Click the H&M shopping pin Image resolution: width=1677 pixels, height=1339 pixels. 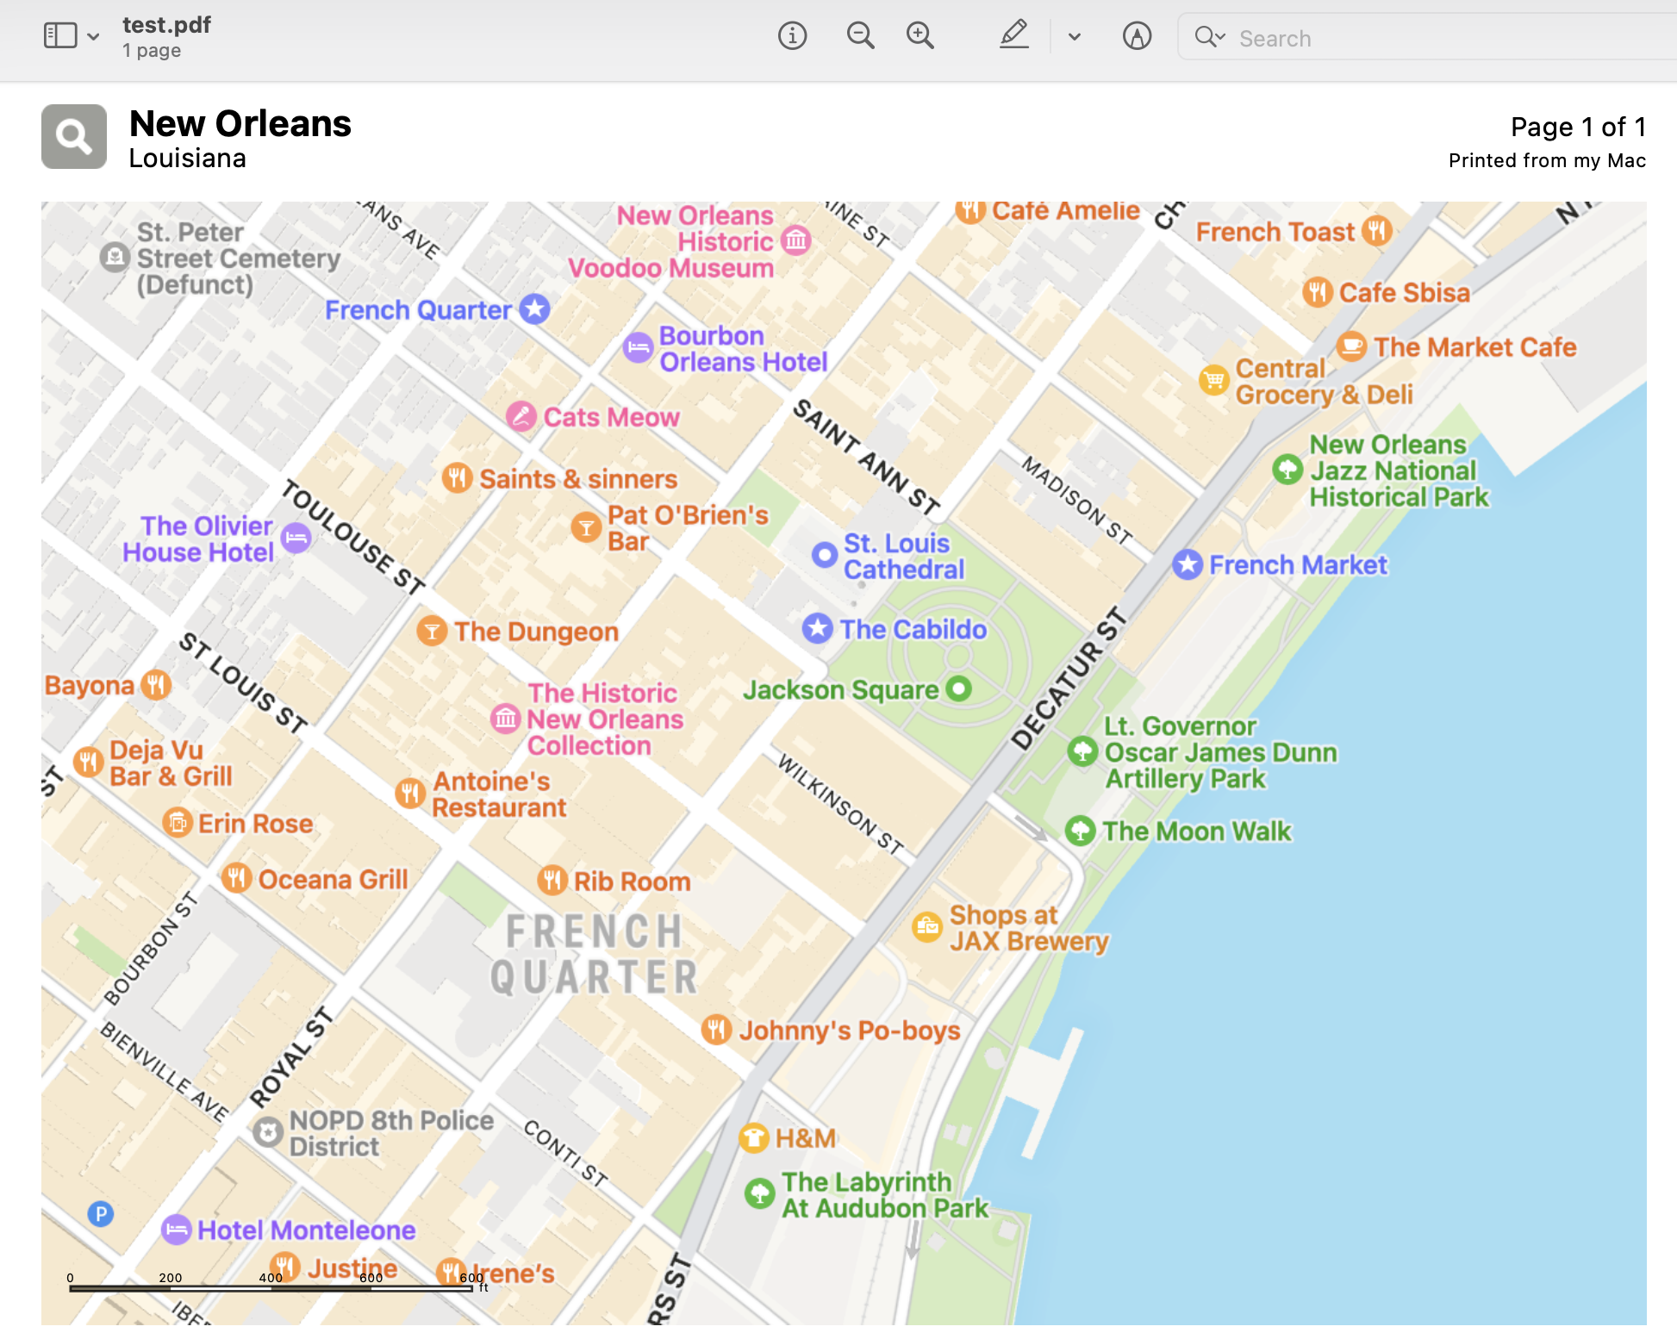click(754, 1138)
